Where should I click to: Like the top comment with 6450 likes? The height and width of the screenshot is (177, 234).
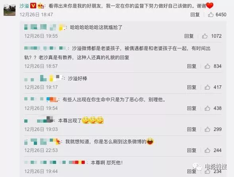click(211, 15)
